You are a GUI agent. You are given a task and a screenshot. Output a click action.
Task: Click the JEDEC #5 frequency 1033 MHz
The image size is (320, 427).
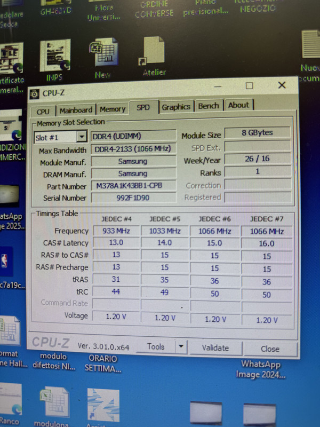pyautogui.click(x=165, y=231)
